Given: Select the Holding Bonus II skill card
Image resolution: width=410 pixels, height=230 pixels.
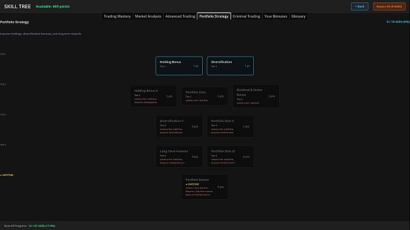Looking at the screenshot, I should click(x=154, y=96).
